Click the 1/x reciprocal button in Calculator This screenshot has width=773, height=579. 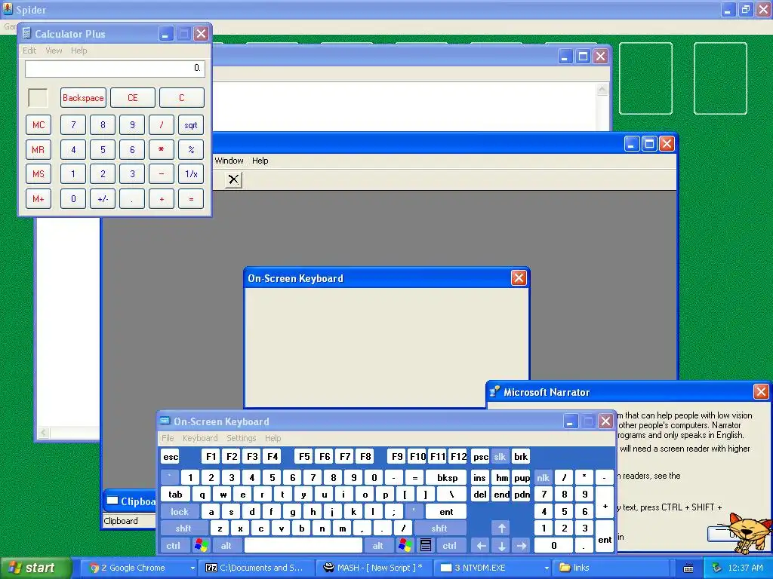click(191, 174)
